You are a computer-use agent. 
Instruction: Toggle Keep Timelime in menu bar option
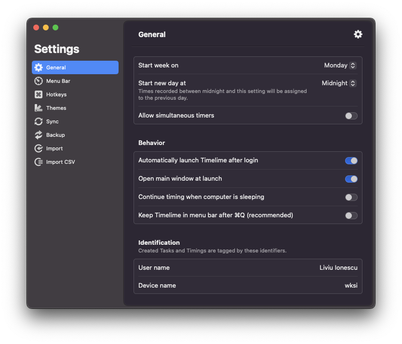tap(351, 215)
